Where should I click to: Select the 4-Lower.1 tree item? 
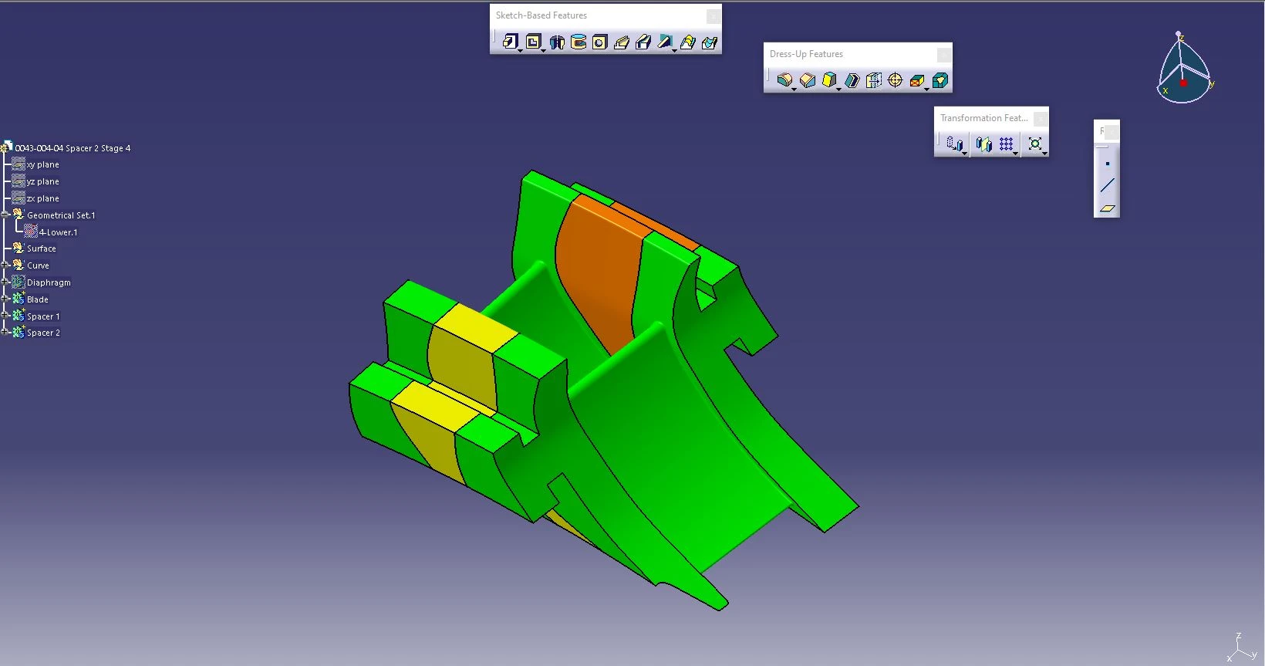tap(58, 232)
